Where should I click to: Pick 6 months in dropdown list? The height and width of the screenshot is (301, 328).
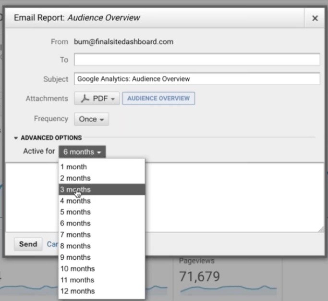[x=102, y=223]
